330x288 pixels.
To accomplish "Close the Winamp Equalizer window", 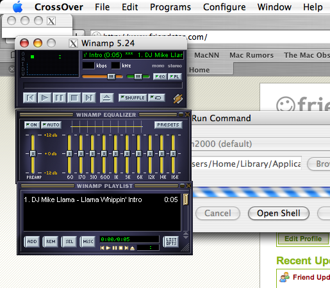I will [187, 114].
